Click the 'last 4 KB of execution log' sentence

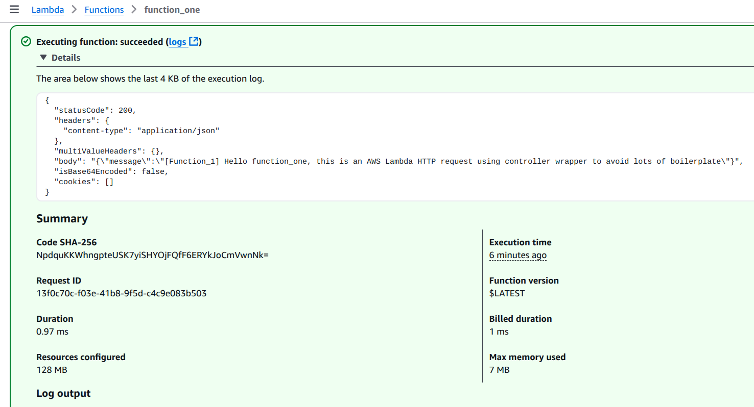(x=150, y=79)
